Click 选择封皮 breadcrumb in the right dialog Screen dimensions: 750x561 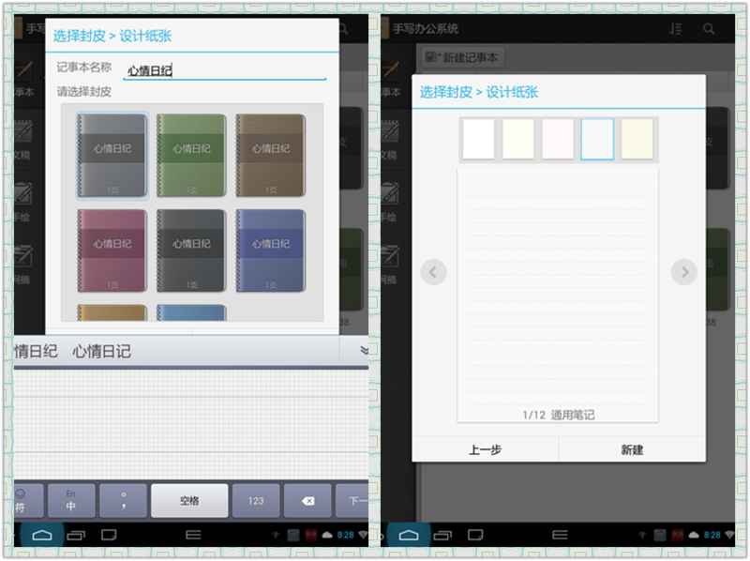click(x=446, y=92)
